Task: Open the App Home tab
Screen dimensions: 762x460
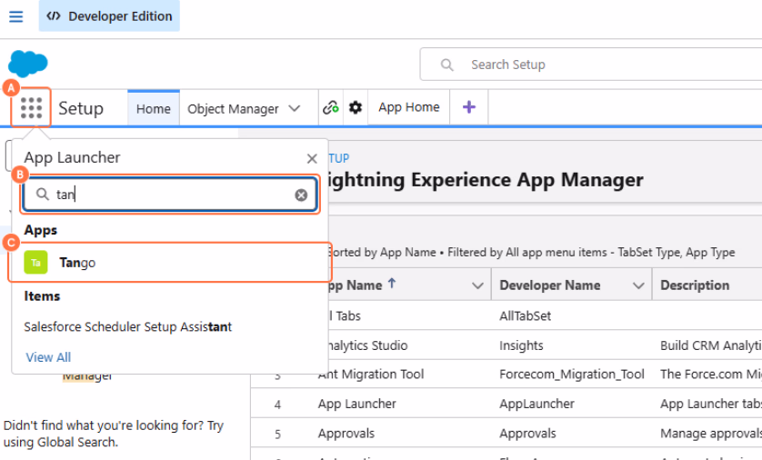Action: 408,107
